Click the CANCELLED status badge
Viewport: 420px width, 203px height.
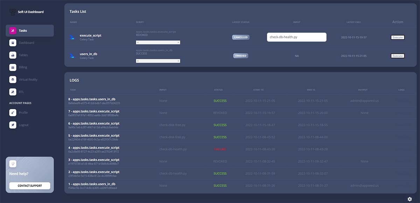click(240, 37)
